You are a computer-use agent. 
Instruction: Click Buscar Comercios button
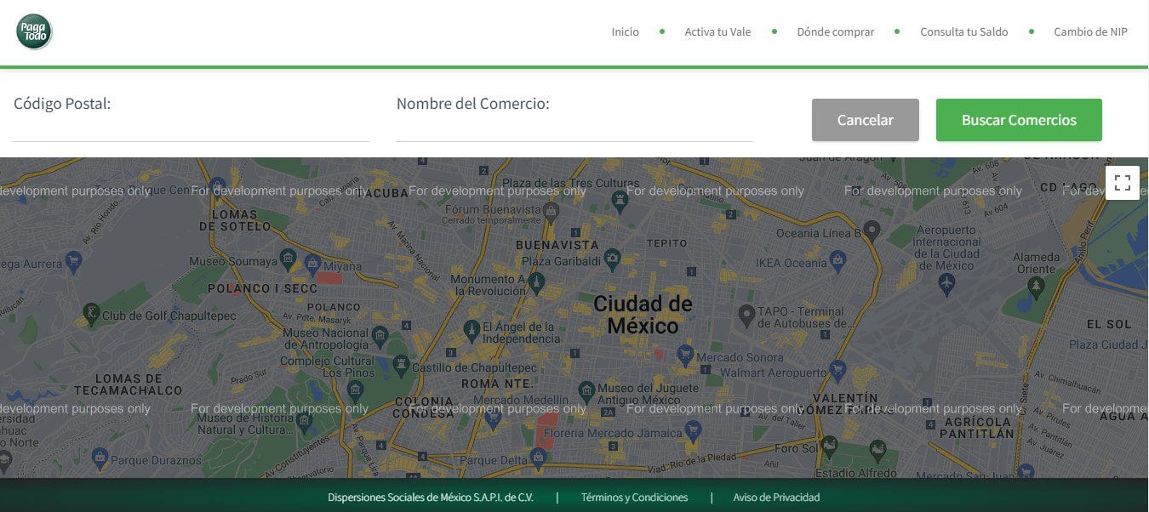(x=1019, y=120)
